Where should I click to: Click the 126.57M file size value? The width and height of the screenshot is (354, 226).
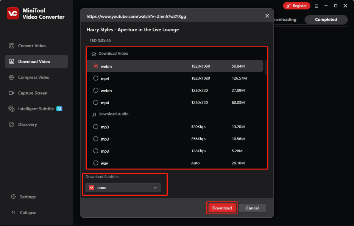239,78
